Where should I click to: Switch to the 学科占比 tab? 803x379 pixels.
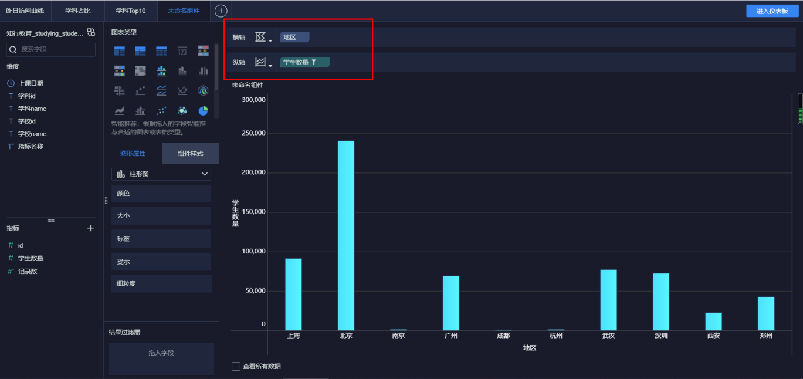point(78,11)
